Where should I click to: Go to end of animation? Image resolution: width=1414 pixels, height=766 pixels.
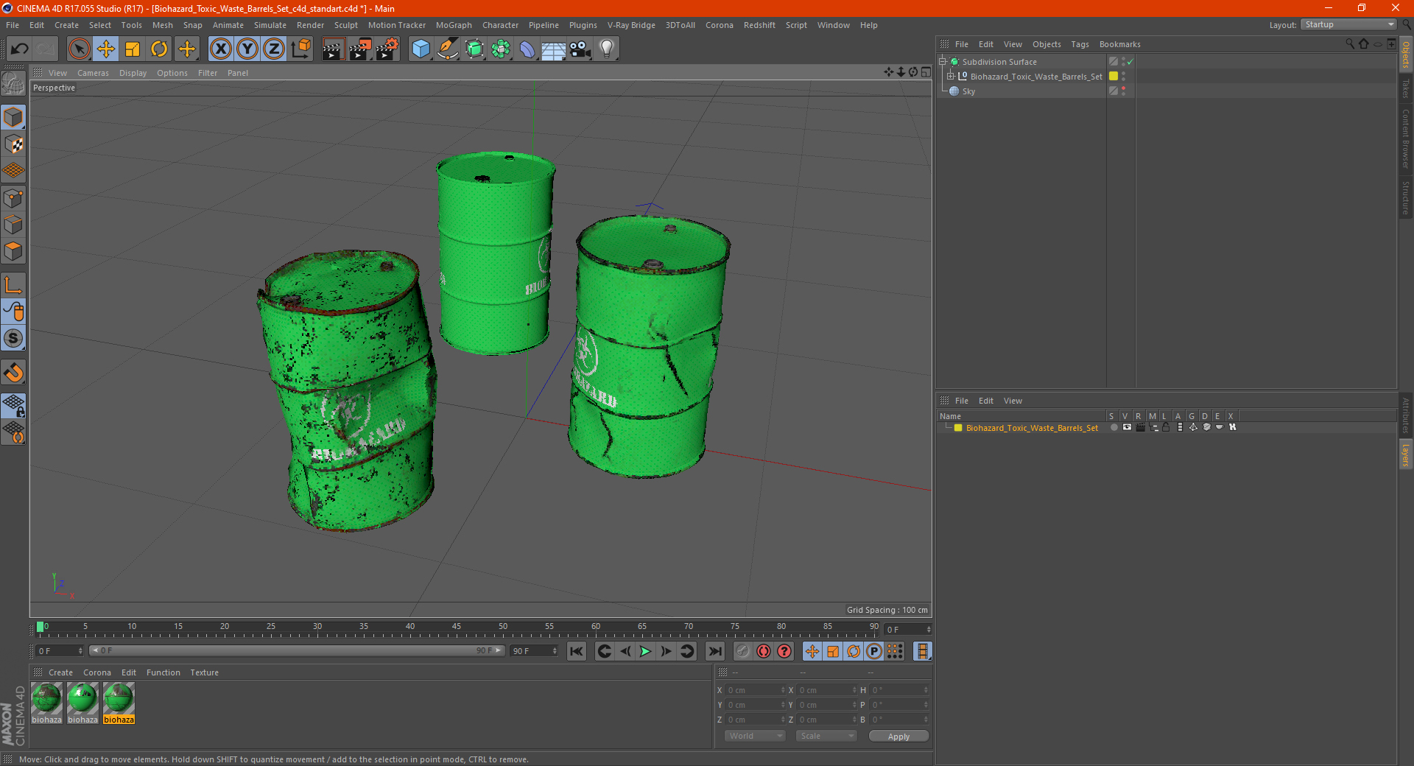(714, 651)
